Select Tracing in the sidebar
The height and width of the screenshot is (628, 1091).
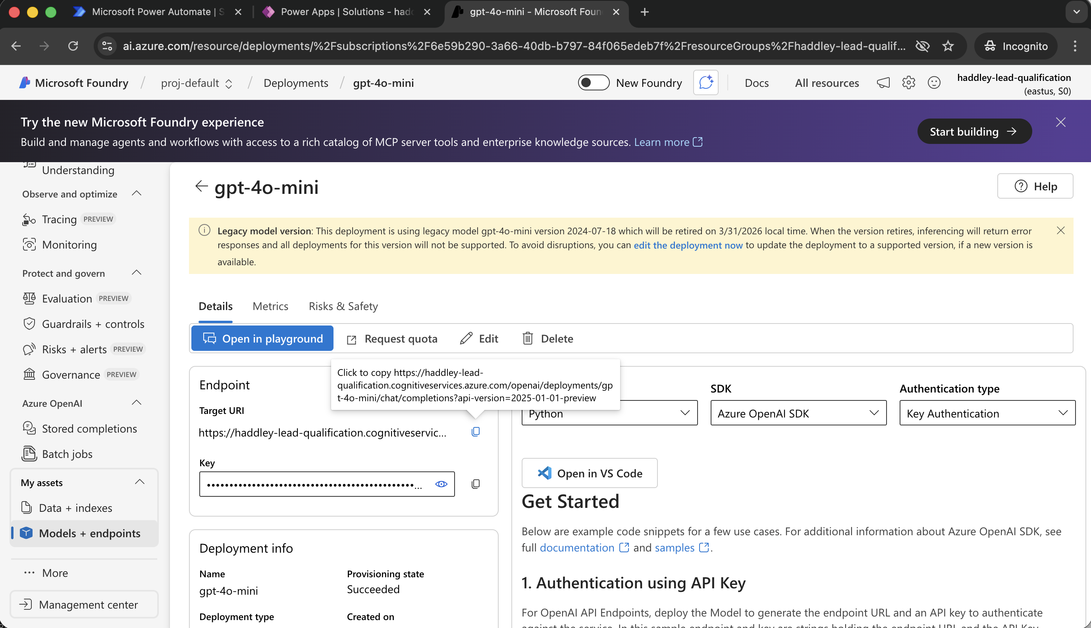pyautogui.click(x=58, y=219)
